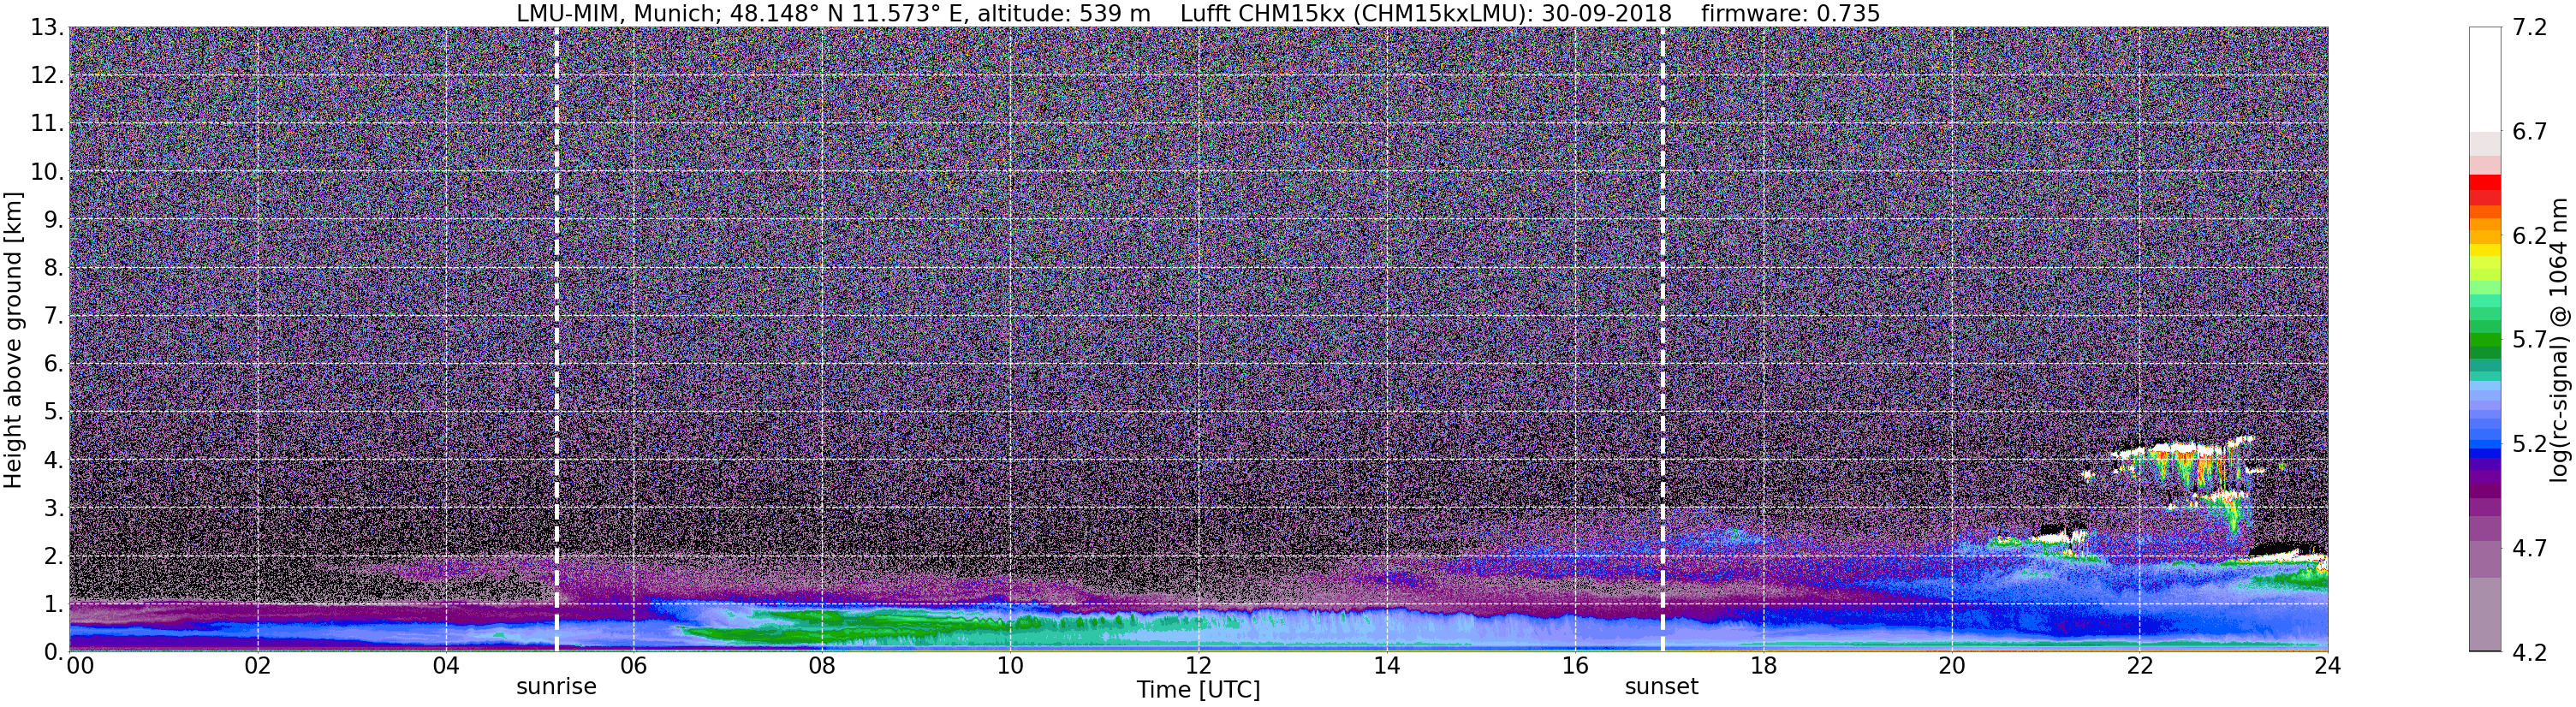The width and height of the screenshot is (2576, 707).
Task: Click the height axis tick label 0.
Action: click(54, 651)
